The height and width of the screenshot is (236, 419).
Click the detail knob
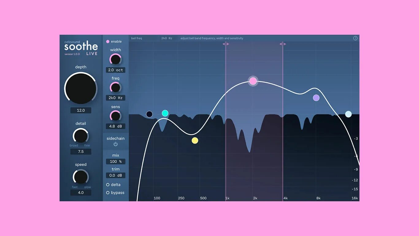click(x=81, y=136)
